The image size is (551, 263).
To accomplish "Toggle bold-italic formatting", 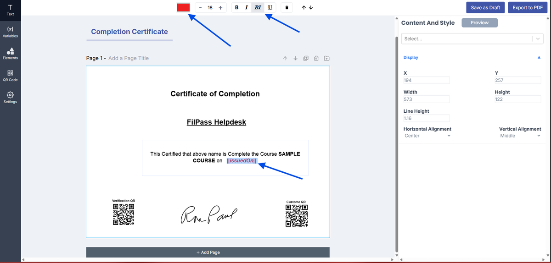I will point(258,7).
